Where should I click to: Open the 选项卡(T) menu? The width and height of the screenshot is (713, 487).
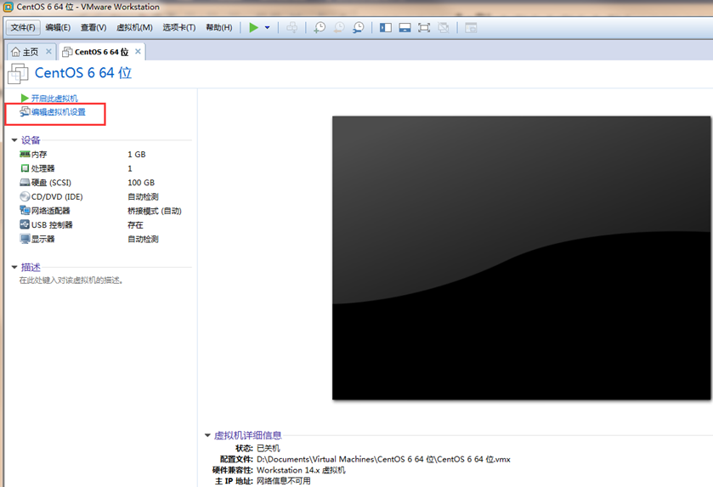coord(179,28)
